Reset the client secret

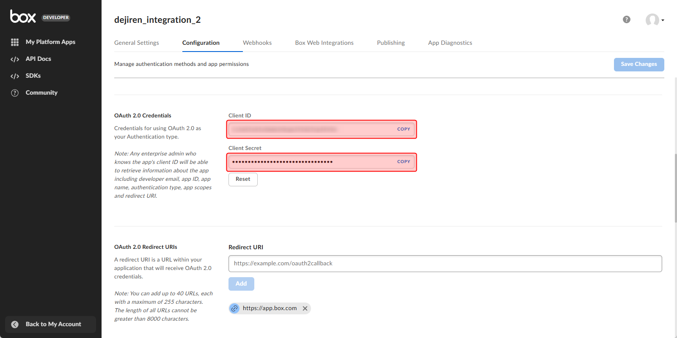tap(243, 179)
